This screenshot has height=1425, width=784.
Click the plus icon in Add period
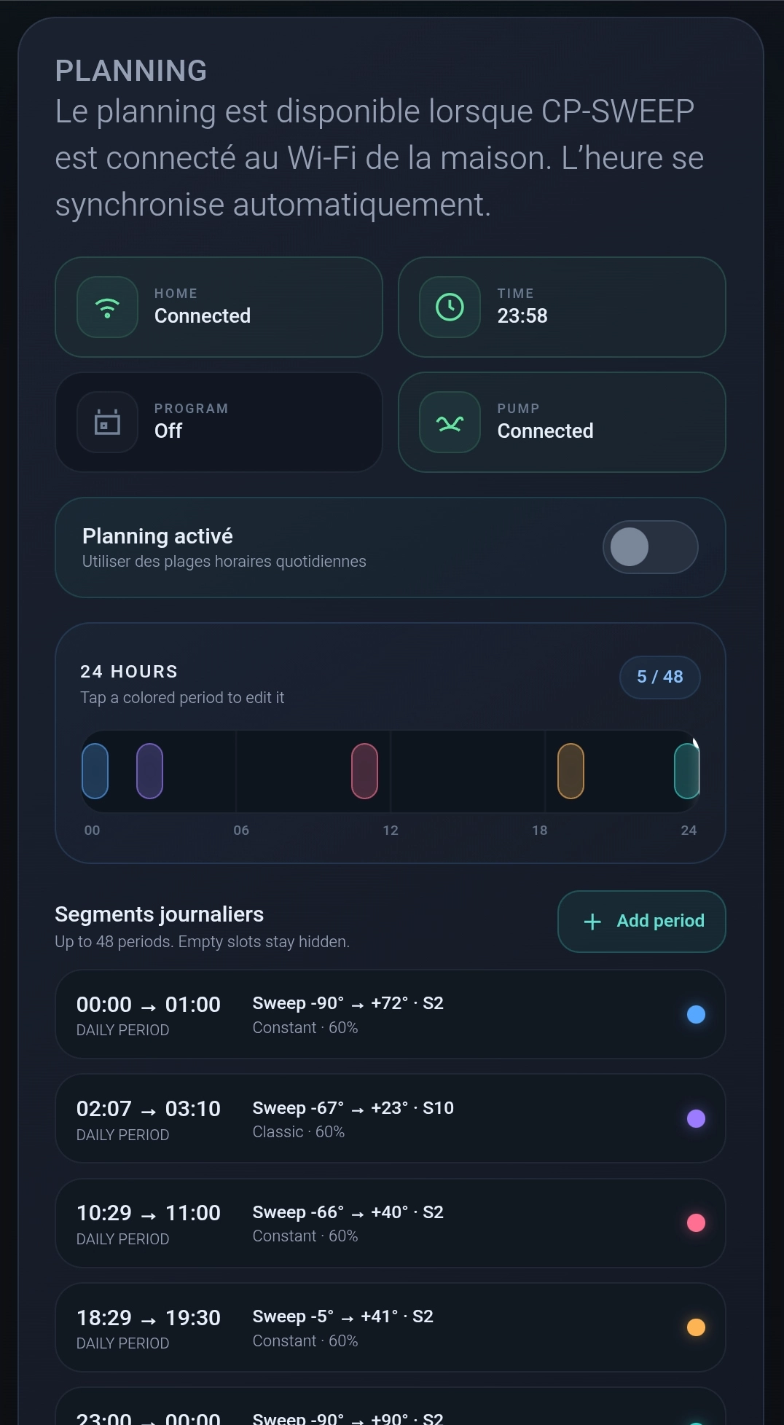592,922
